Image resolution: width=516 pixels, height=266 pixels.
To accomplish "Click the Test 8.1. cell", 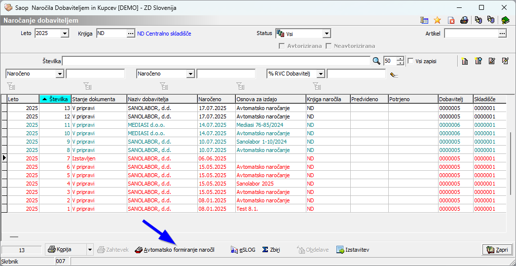I will pos(270,209).
